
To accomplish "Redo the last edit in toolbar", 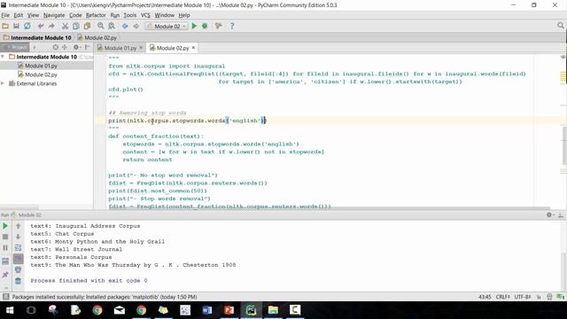I will (x=51, y=26).
